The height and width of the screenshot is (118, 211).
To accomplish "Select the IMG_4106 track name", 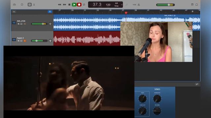I will click(21, 21).
